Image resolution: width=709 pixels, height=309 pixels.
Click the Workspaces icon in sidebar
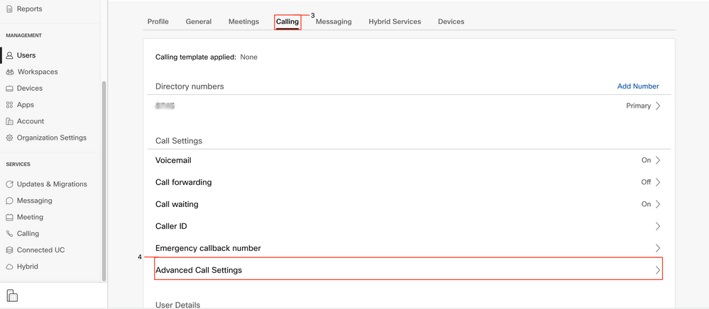click(x=10, y=72)
